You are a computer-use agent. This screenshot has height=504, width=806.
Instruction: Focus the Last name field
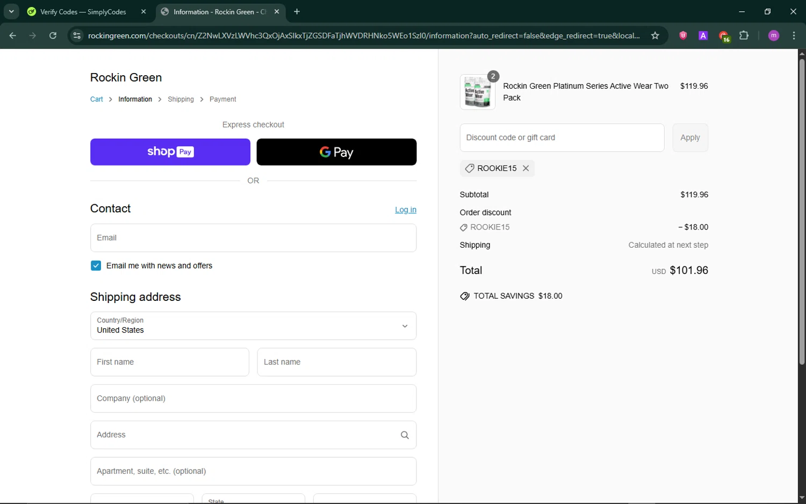pyautogui.click(x=337, y=362)
